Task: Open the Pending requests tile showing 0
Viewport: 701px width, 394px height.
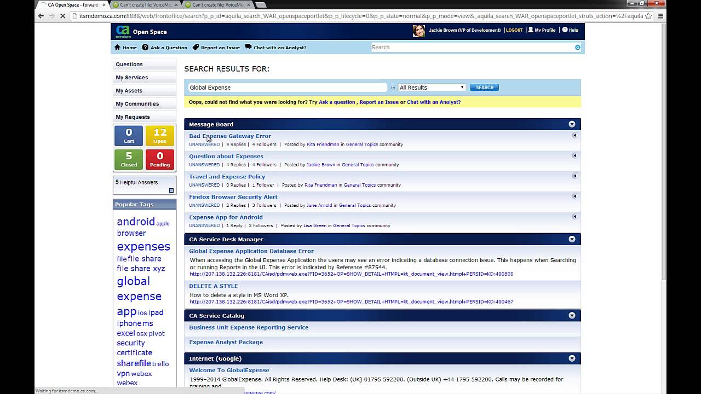Action: [x=160, y=159]
